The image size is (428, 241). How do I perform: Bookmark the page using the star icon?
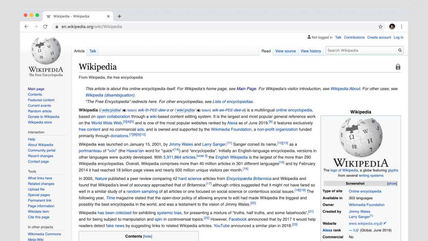tap(380, 26)
